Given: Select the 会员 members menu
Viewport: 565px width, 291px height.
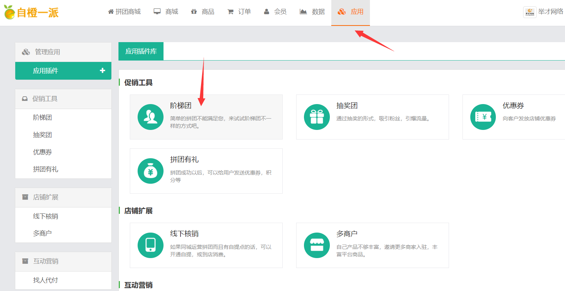Looking at the screenshot, I should [x=275, y=12].
